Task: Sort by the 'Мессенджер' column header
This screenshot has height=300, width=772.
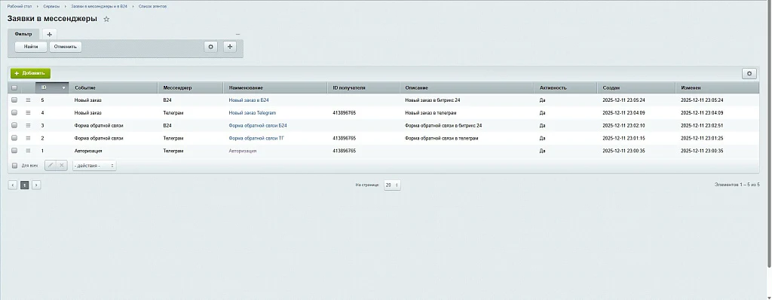Action: pyautogui.click(x=191, y=87)
